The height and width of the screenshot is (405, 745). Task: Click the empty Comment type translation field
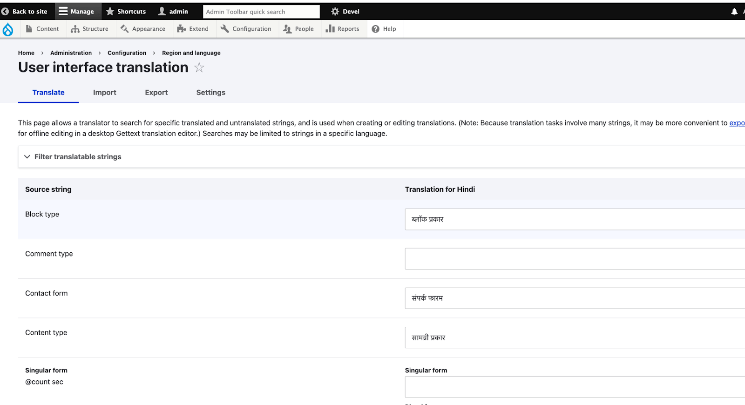pyautogui.click(x=575, y=259)
